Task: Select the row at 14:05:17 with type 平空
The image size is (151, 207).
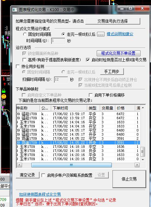Action: coord(78,130)
